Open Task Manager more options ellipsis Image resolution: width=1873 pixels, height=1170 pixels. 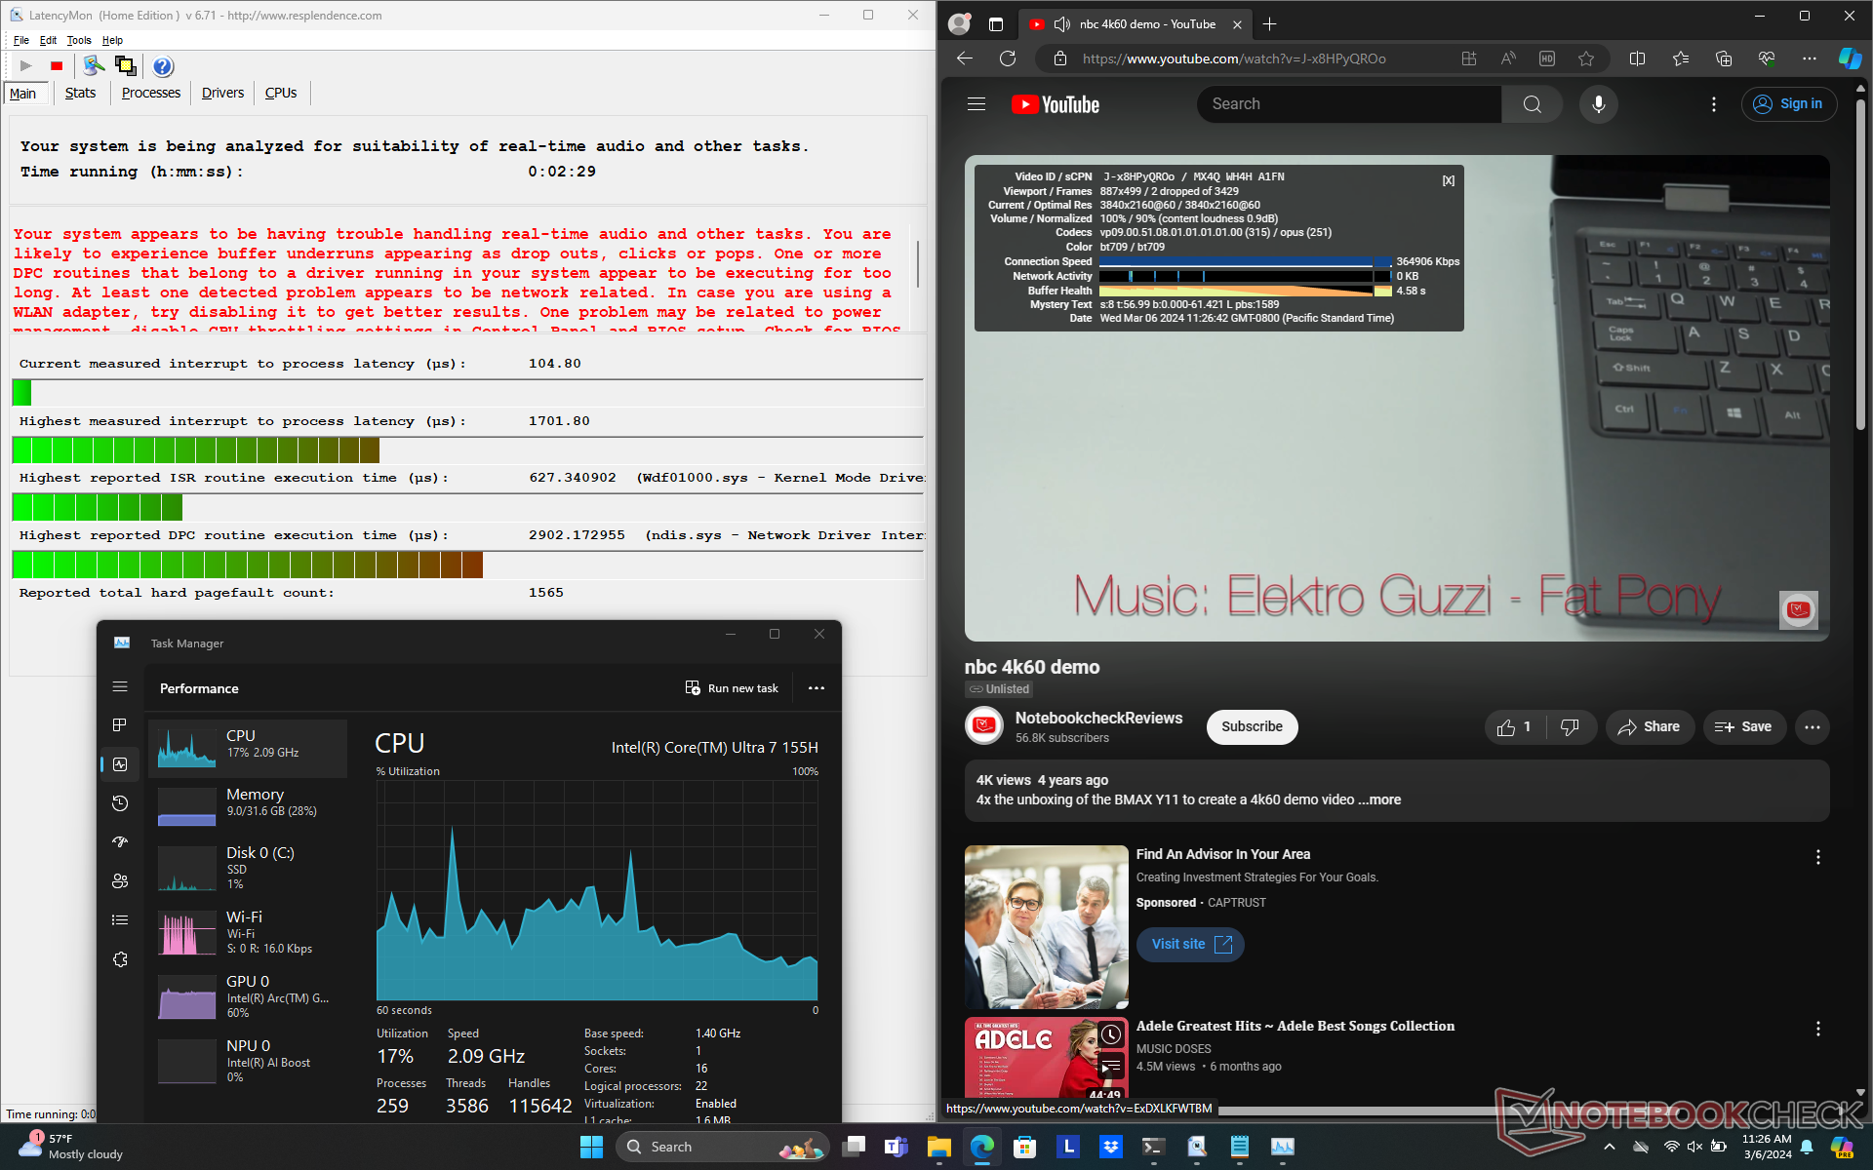tap(817, 688)
